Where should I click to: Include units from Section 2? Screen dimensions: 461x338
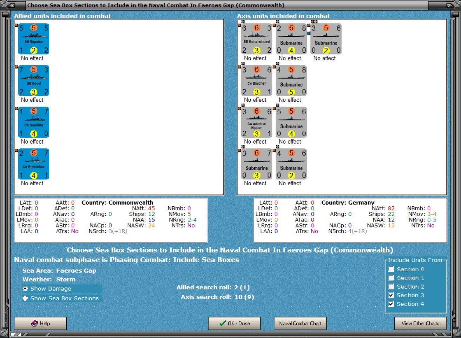pyautogui.click(x=391, y=287)
